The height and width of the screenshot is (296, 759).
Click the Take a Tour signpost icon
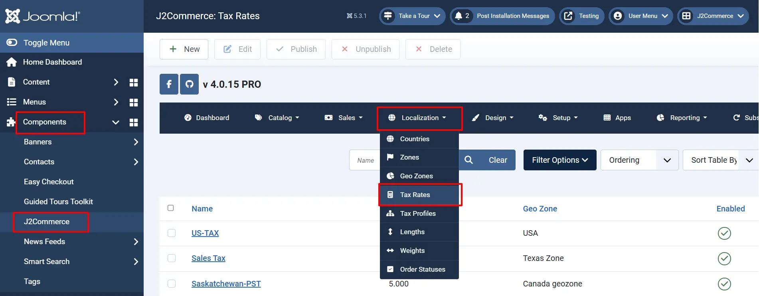(388, 16)
